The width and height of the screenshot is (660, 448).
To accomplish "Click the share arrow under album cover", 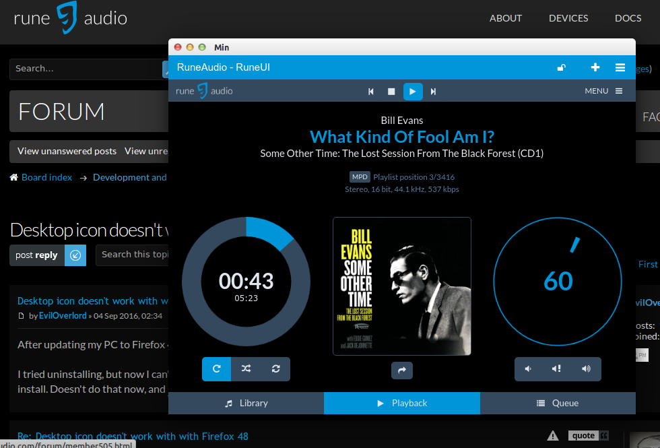I will click(x=402, y=370).
